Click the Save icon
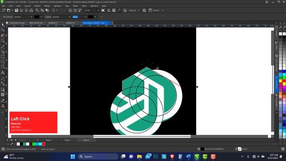Viewport: 286px width, 161px height. click(17, 10)
